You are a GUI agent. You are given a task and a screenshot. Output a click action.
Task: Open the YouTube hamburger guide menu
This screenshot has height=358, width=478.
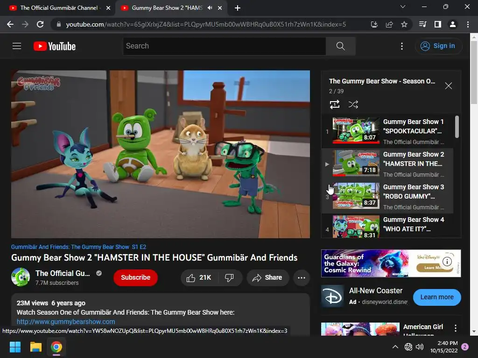[17, 46]
